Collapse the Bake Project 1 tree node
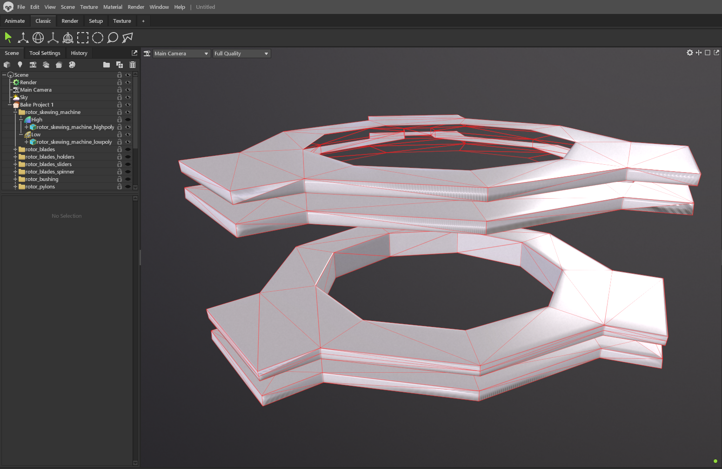This screenshot has width=722, height=469. (10, 105)
